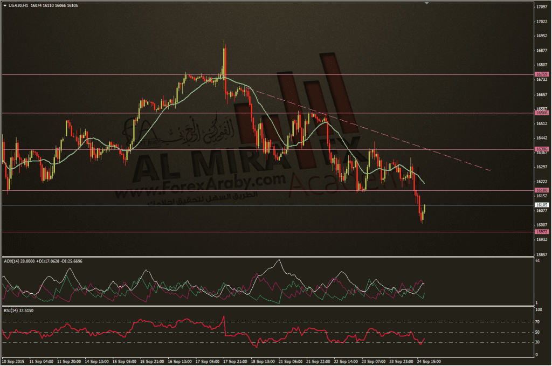The image size is (552, 366).
Task: Click the RSI 70 level on scale
Action: point(537,322)
